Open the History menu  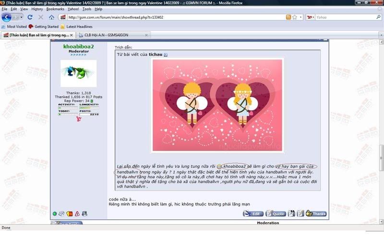(x=37, y=9)
